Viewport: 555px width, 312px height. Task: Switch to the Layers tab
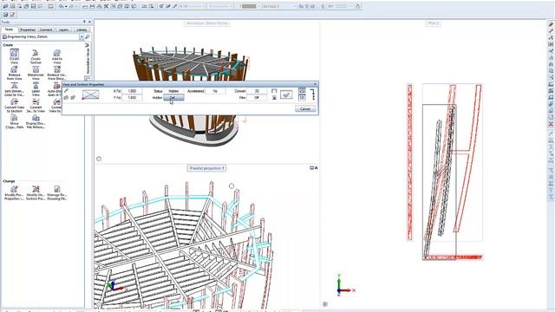tap(63, 29)
